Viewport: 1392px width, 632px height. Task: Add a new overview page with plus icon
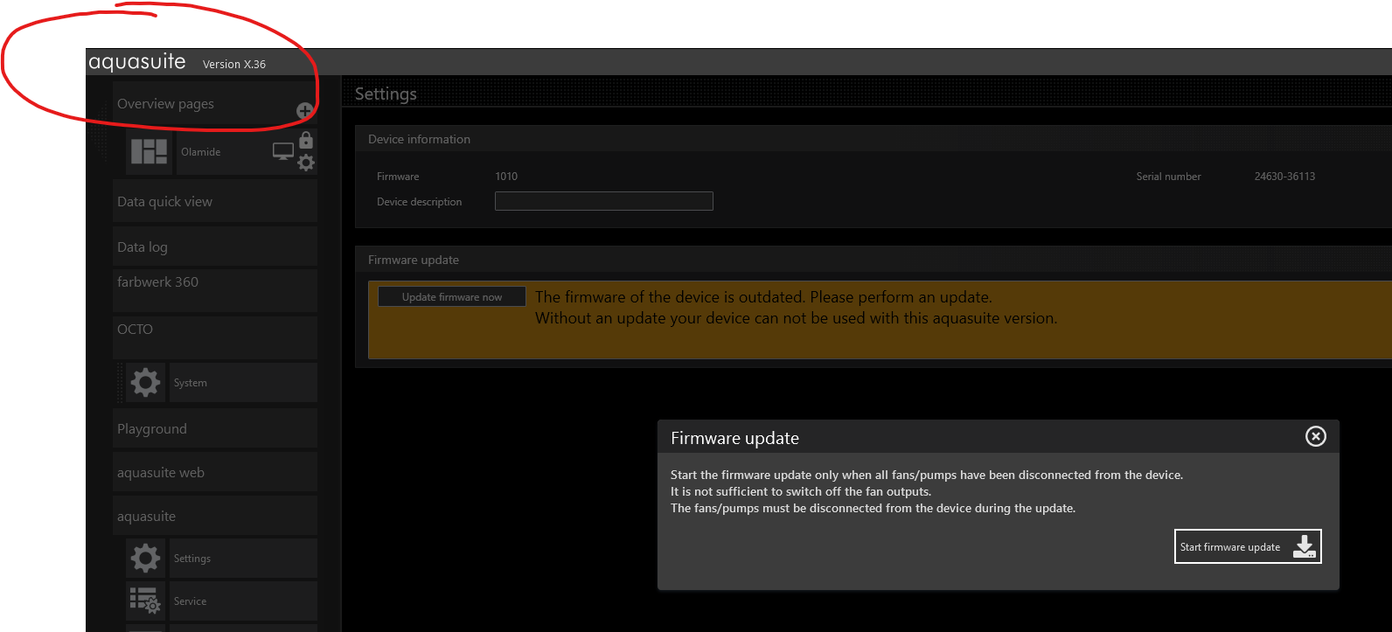pos(304,111)
